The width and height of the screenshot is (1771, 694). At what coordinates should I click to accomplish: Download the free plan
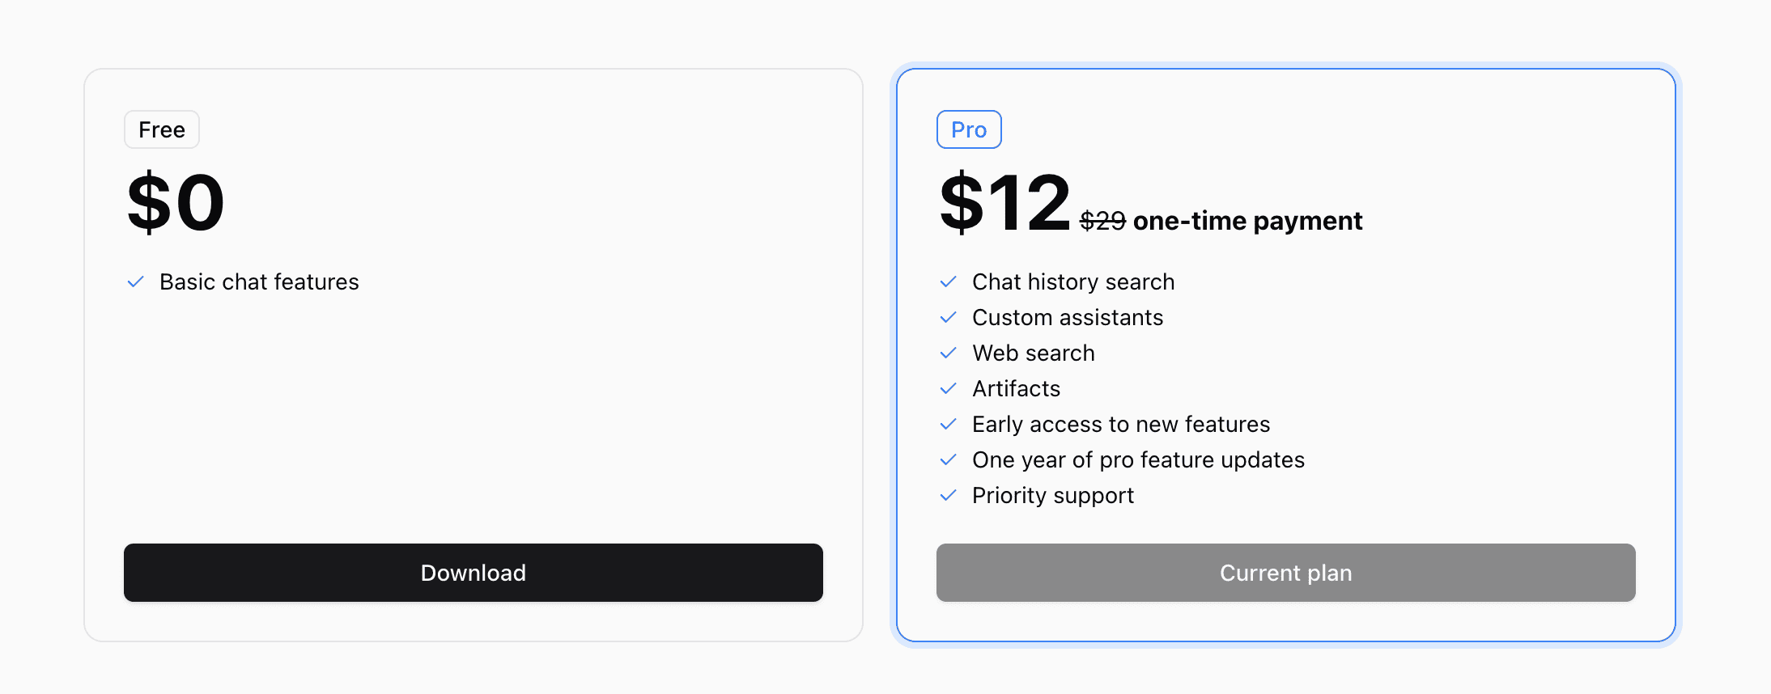pyautogui.click(x=474, y=573)
